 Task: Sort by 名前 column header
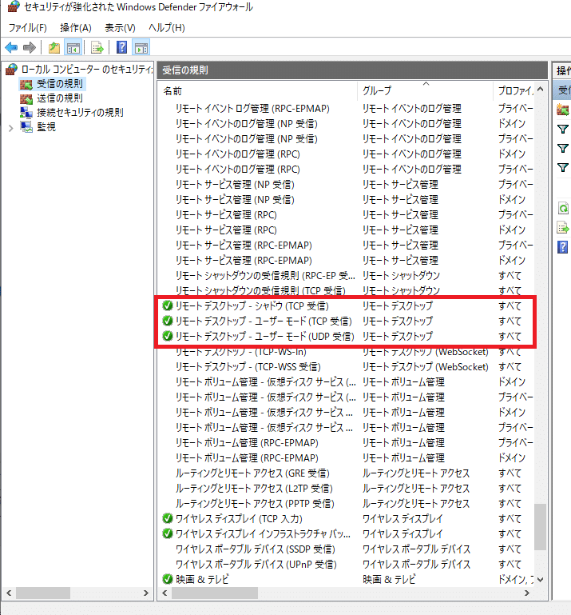(x=259, y=91)
